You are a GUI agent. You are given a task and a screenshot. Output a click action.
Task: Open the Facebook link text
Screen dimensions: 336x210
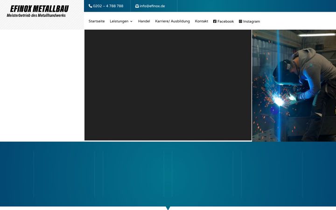point(226,21)
